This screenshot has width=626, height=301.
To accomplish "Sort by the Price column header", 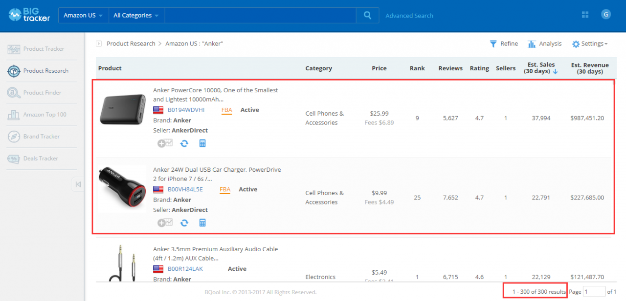I will coord(379,68).
